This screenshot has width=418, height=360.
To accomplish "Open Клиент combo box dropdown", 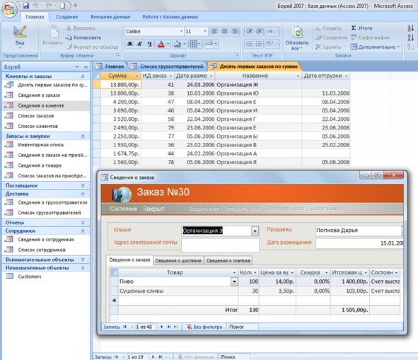I will click(x=255, y=231).
